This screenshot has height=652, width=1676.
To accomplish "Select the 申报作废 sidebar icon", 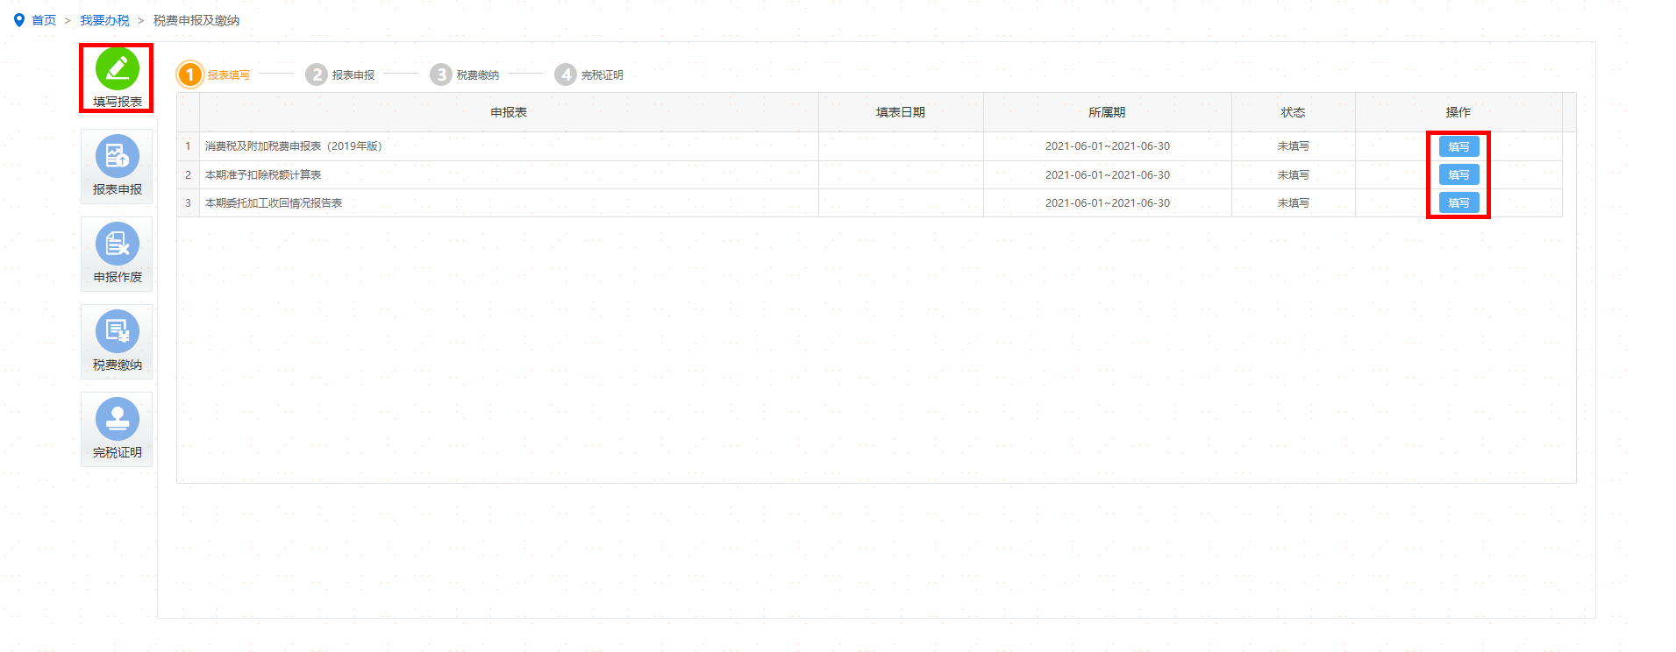I will 118,244.
